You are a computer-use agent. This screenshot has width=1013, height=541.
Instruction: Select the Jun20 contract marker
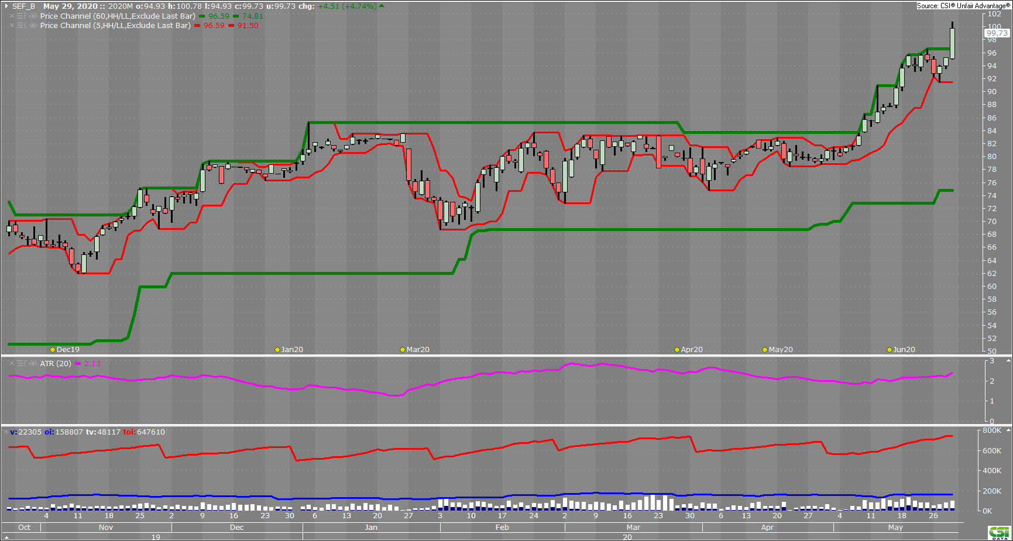click(890, 350)
